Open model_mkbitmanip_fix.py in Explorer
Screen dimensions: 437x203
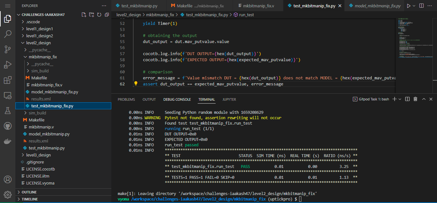63,92
